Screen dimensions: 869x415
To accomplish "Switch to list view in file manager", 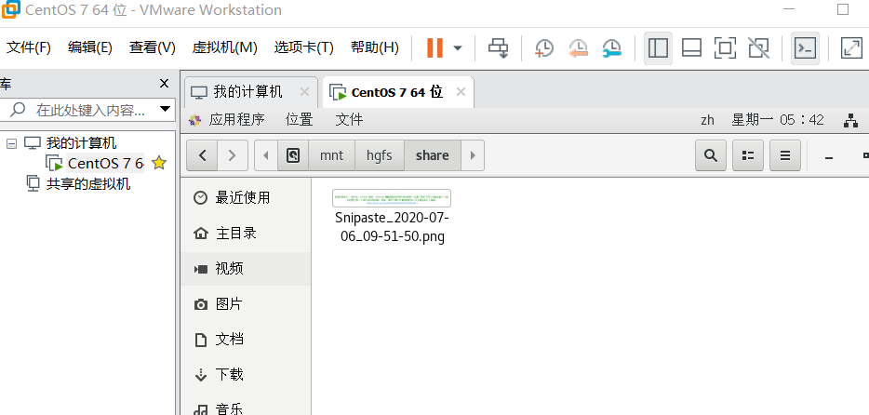I will tap(748, 155).
